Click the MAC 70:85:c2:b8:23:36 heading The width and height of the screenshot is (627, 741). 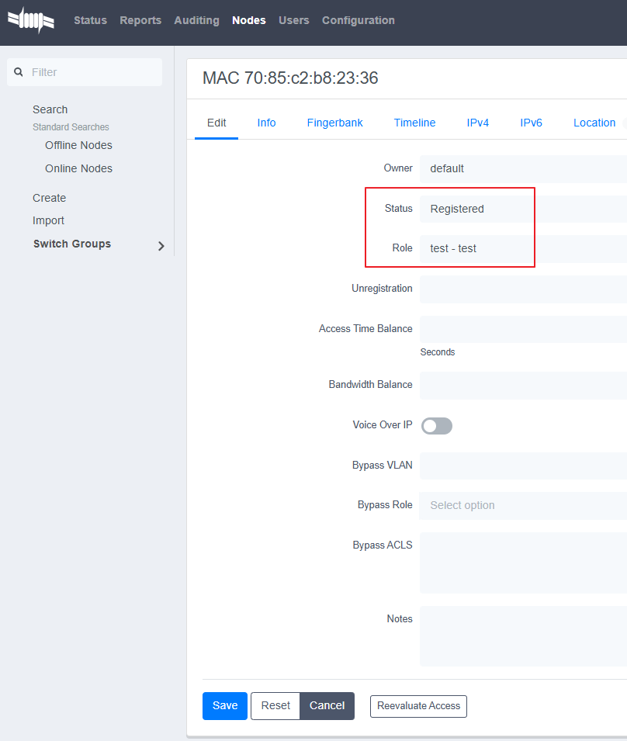coord(290,78)
